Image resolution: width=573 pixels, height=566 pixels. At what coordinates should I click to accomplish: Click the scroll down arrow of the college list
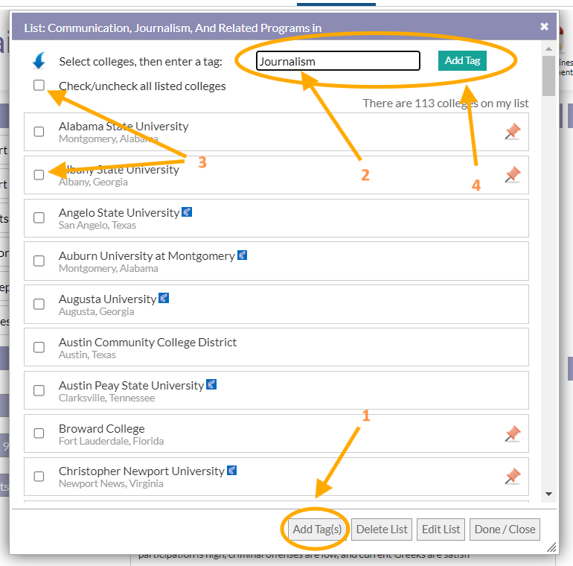coord(549,494)
